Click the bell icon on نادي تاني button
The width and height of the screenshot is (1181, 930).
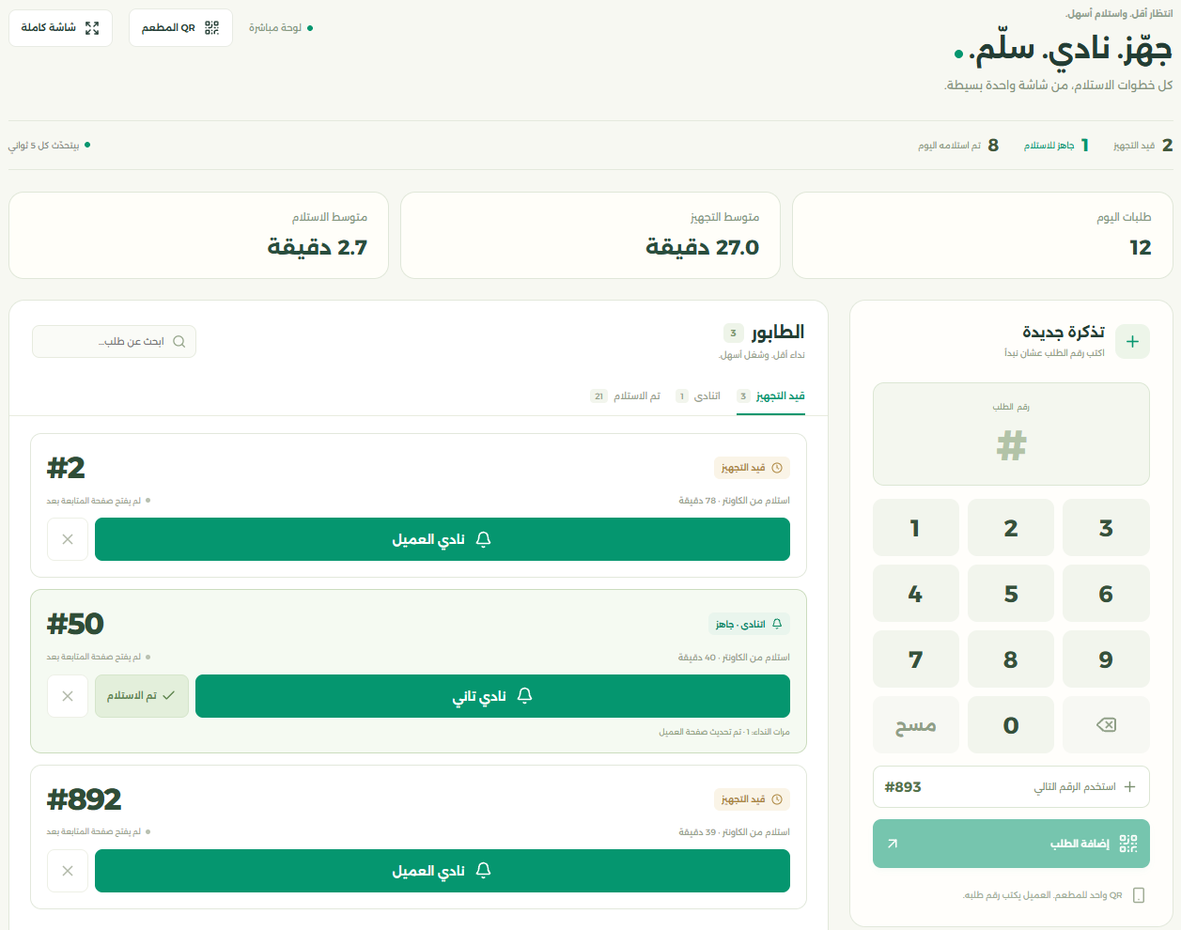524,696
